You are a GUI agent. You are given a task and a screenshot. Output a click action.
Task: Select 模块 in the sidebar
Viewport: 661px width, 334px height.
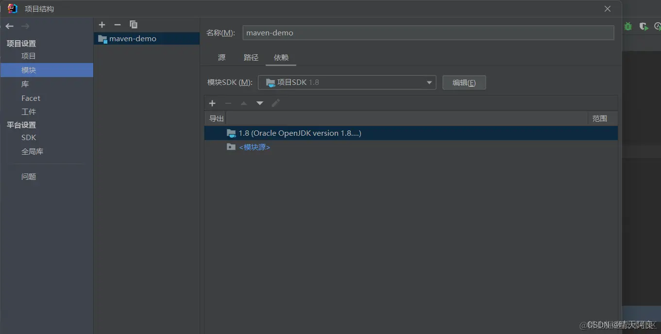point(47,70)
